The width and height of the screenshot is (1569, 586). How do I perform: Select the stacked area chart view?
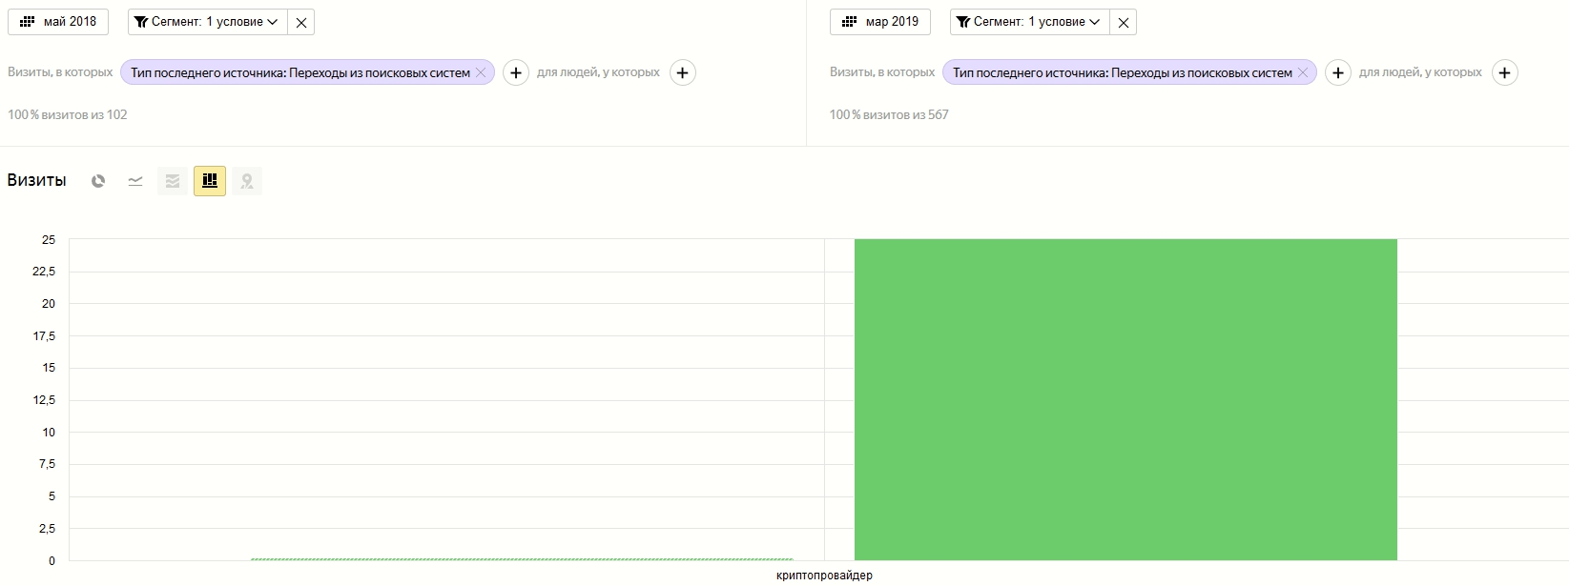pyautogui.click(x=173, y=181)
